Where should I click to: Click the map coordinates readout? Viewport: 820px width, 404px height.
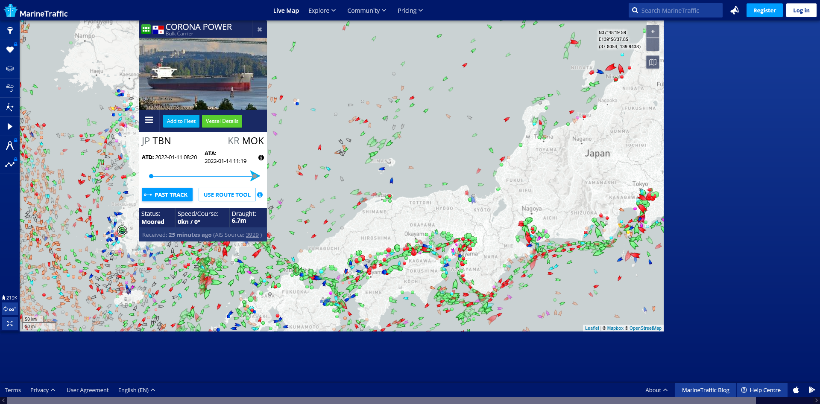(x=619, y=40)
